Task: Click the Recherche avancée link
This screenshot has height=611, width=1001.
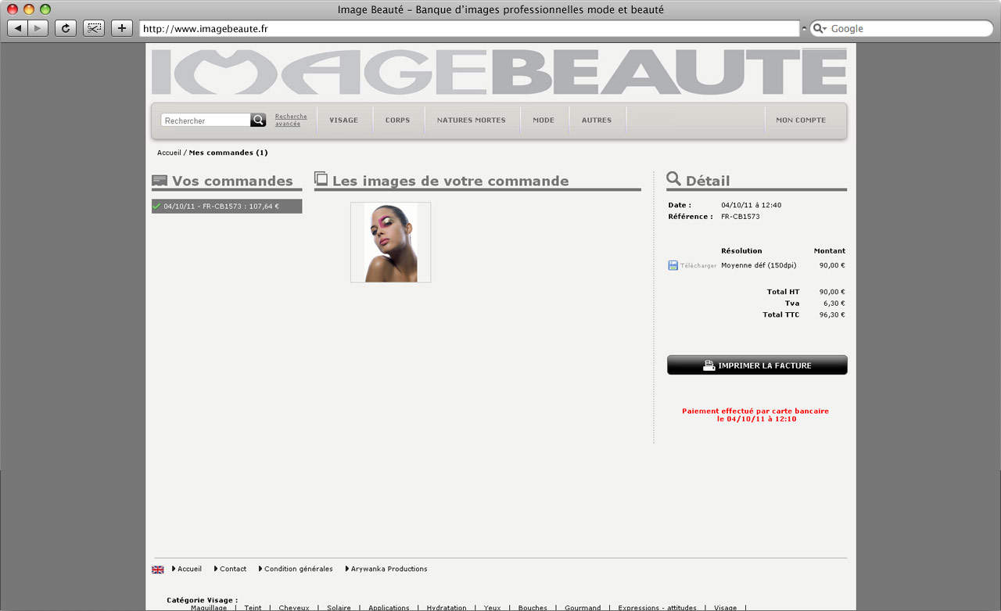Action: point(291,120)
